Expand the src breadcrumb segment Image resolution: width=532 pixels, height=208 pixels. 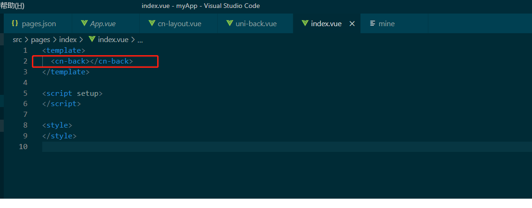click(17, 40)
